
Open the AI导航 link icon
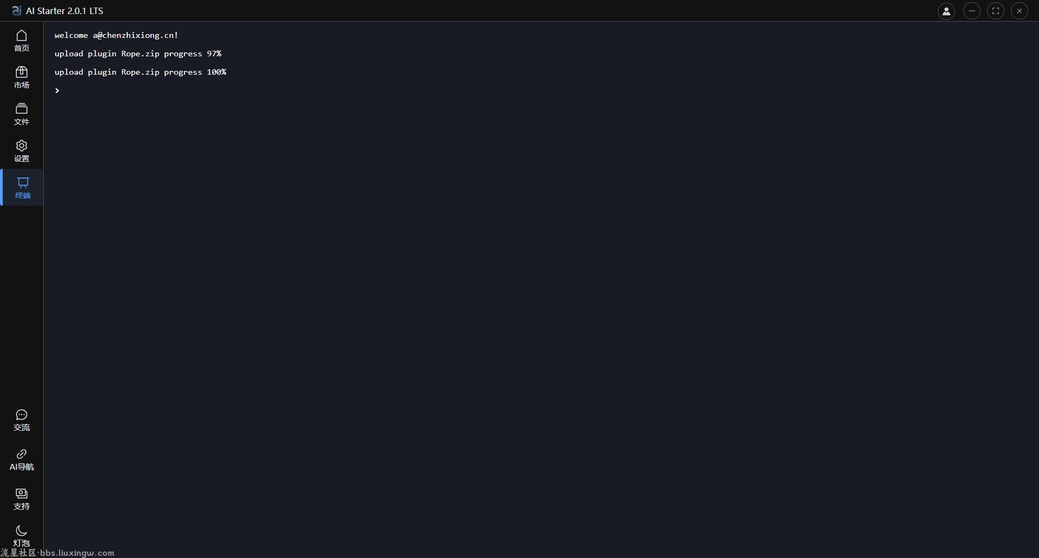22,459
